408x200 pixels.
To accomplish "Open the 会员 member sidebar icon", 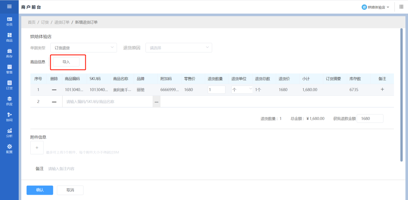I will [x=9, y=21].
